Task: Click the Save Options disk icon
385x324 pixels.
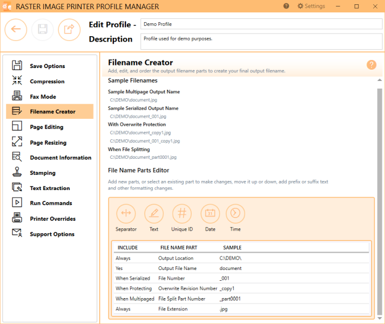Action: click(17, 65)
